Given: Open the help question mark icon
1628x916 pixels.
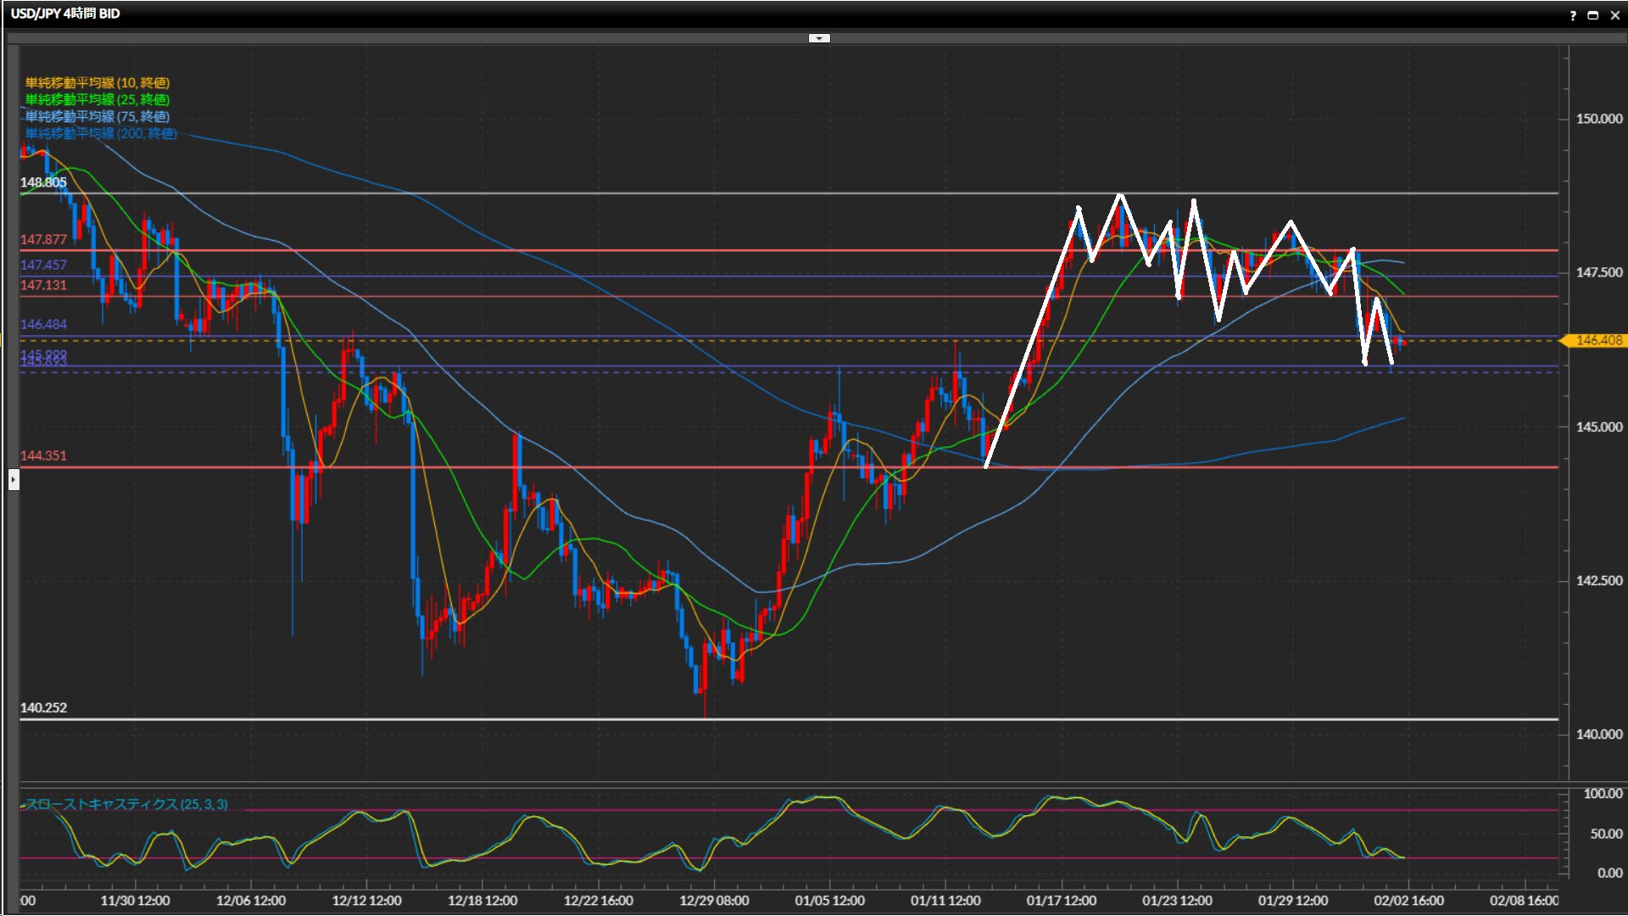Looking at the screenshot, I should pyautogui.click(x=1573, y=15).
